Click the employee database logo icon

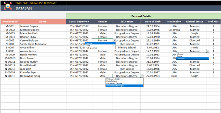click(x=8, y=6)
